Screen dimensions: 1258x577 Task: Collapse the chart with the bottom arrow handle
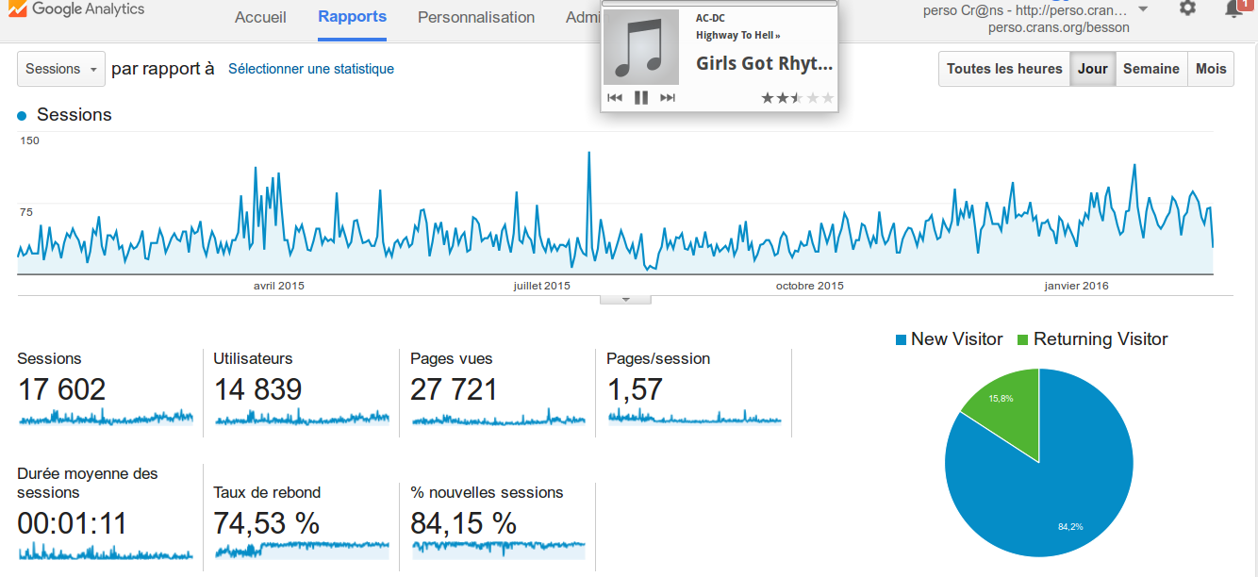click(624, 300)
